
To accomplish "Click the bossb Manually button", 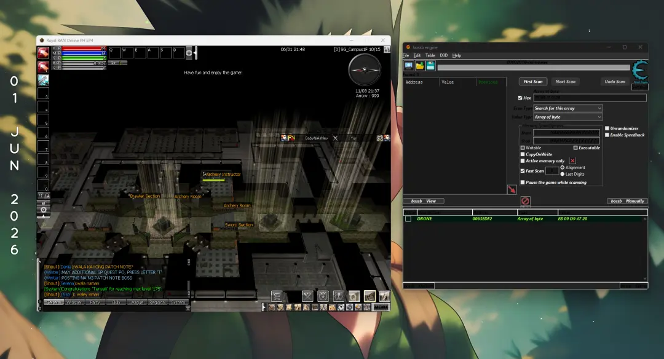I will (x=628, y=201).
